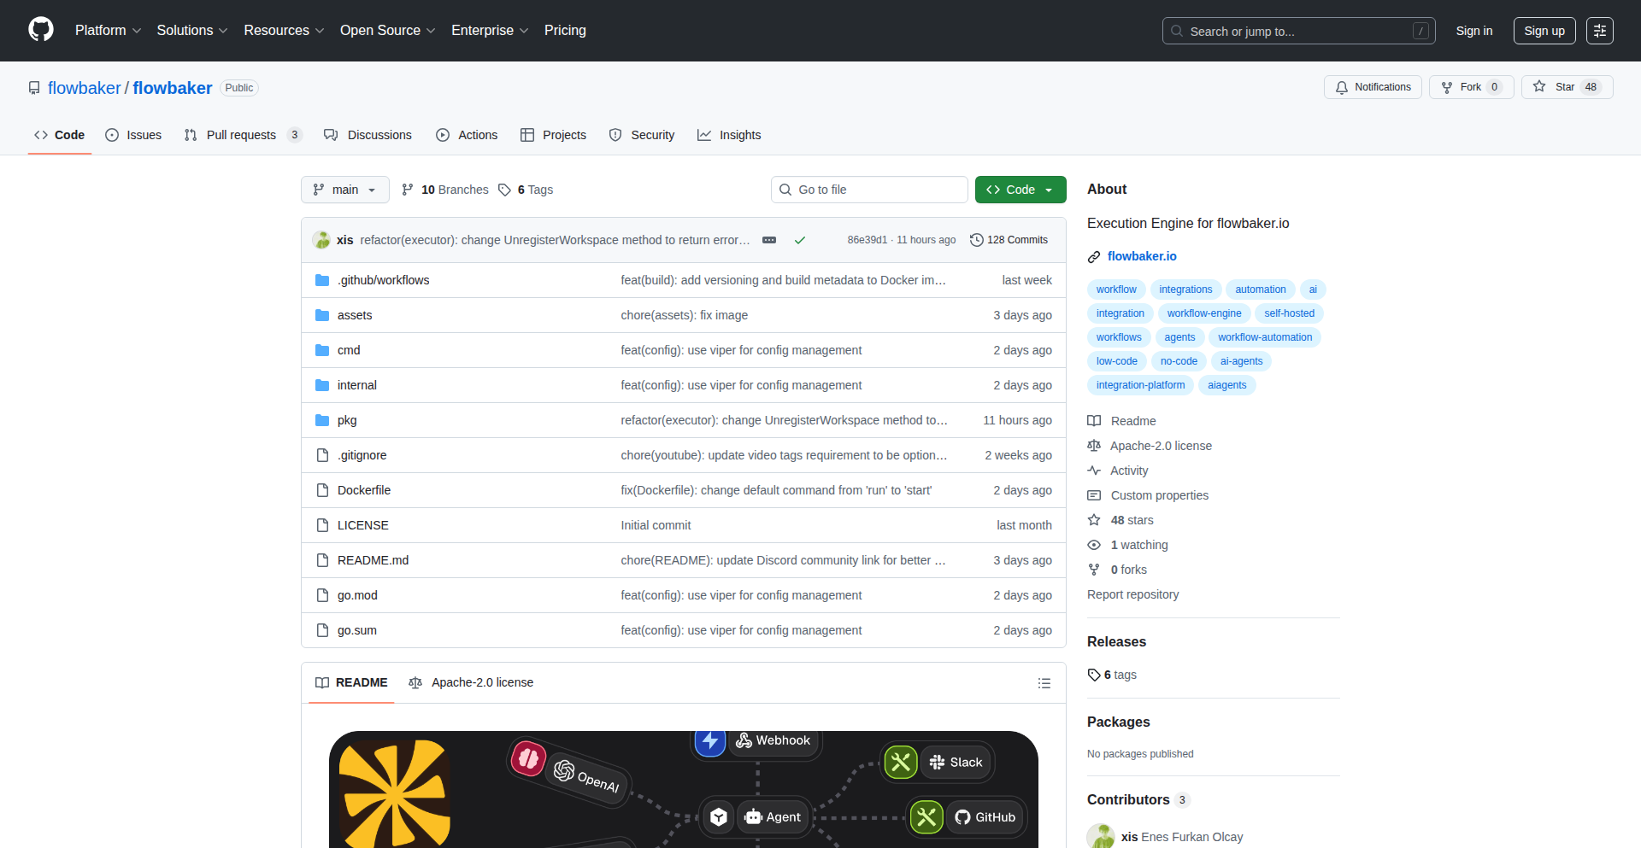Open the 10 Branches link
This screenshot has width=1641, height=848.
[x=445, y=190]
